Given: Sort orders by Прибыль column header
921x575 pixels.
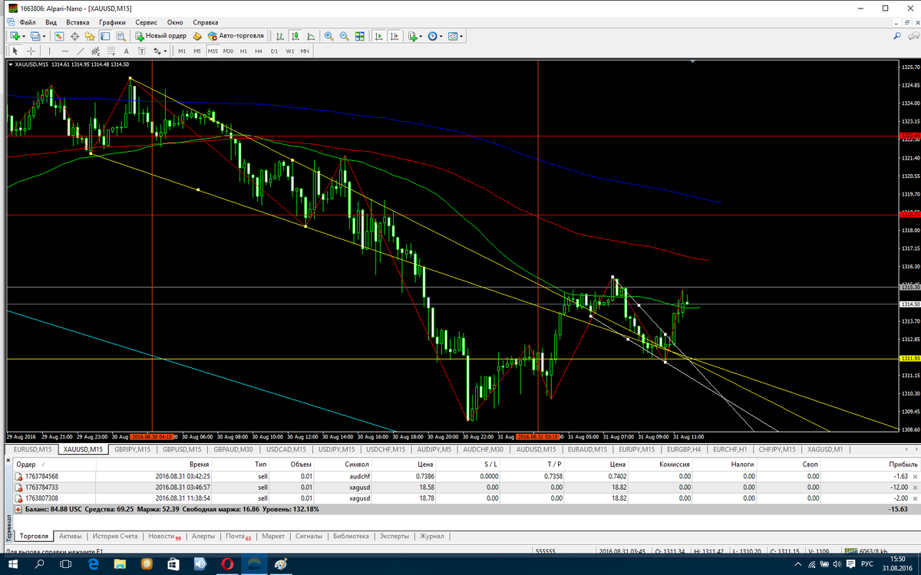Looking at the screenshot, I should pos(904,465).
